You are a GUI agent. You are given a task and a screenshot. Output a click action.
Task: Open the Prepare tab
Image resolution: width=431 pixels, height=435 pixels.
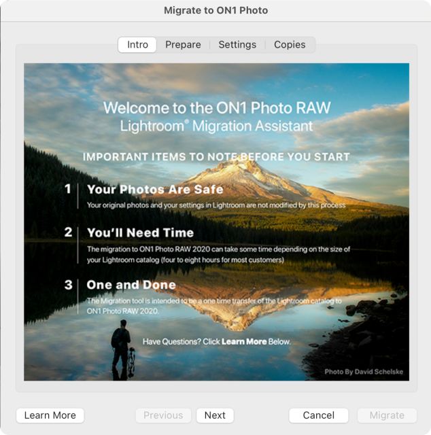[x=183, y=45]
